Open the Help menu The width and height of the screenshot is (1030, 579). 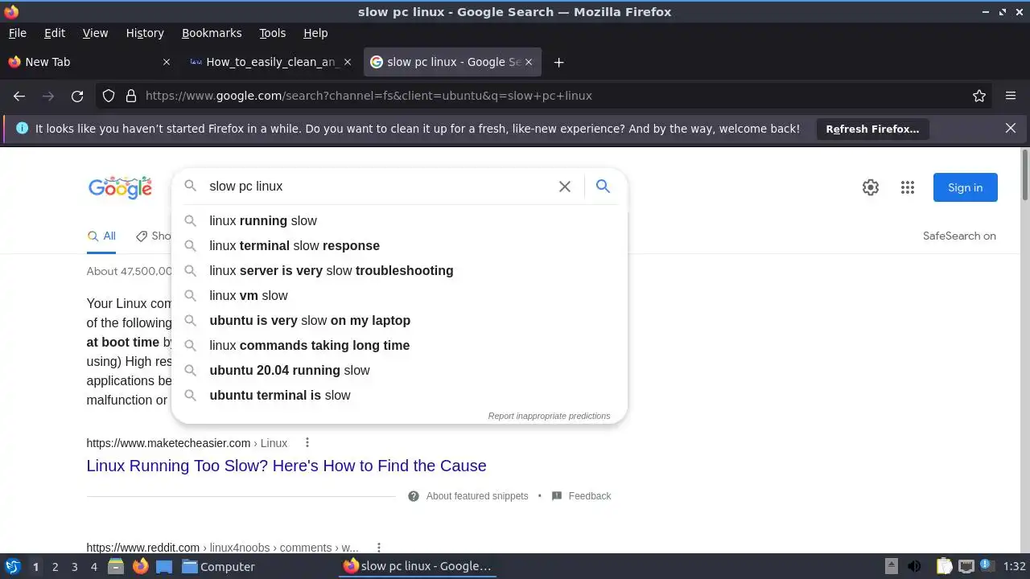tap(315, 33)
